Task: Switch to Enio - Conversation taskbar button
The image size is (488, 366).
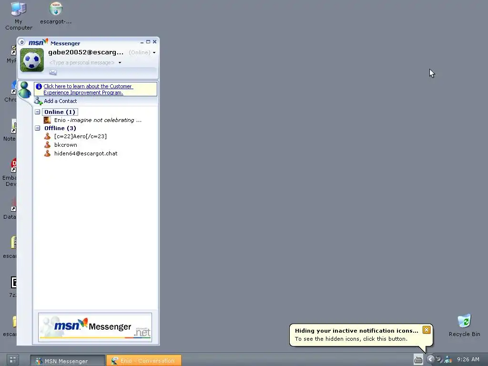Action: (144, 361)
